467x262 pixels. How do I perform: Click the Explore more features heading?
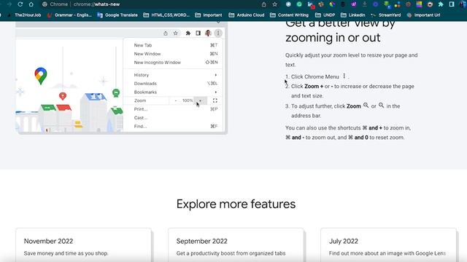click(x=236, y=204)
